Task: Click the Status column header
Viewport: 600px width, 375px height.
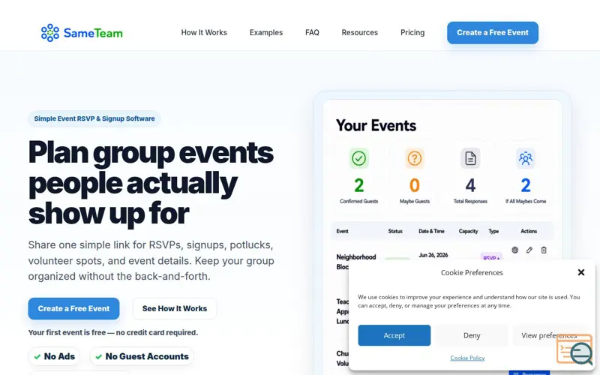Action: pos(395,231)
